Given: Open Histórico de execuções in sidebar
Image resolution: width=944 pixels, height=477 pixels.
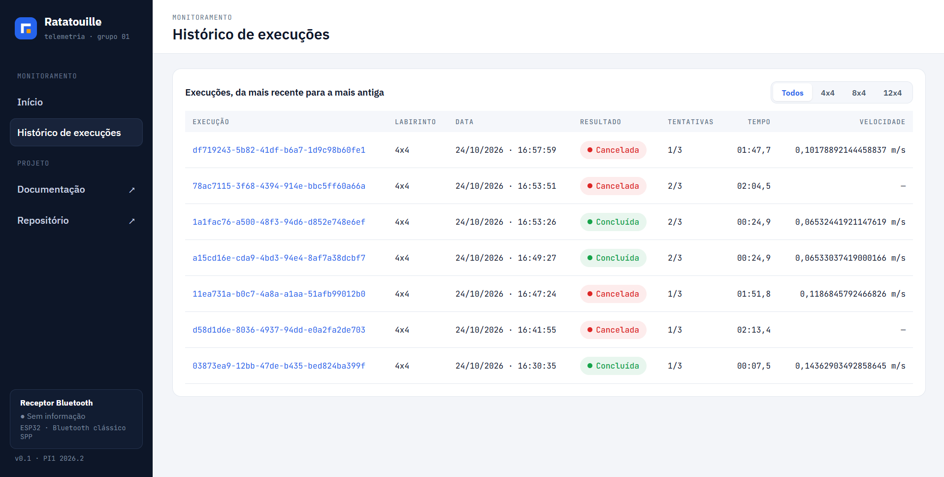Looking at the screenshot, I should (76, 133).
